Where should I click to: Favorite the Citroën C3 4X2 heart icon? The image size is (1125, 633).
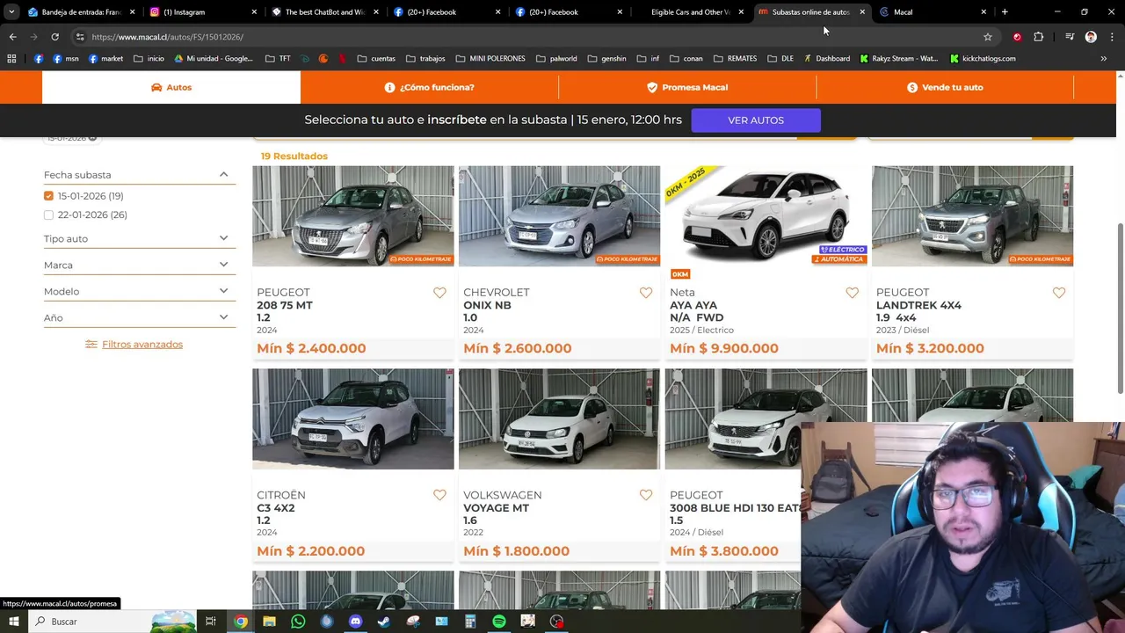coord(439,496)
